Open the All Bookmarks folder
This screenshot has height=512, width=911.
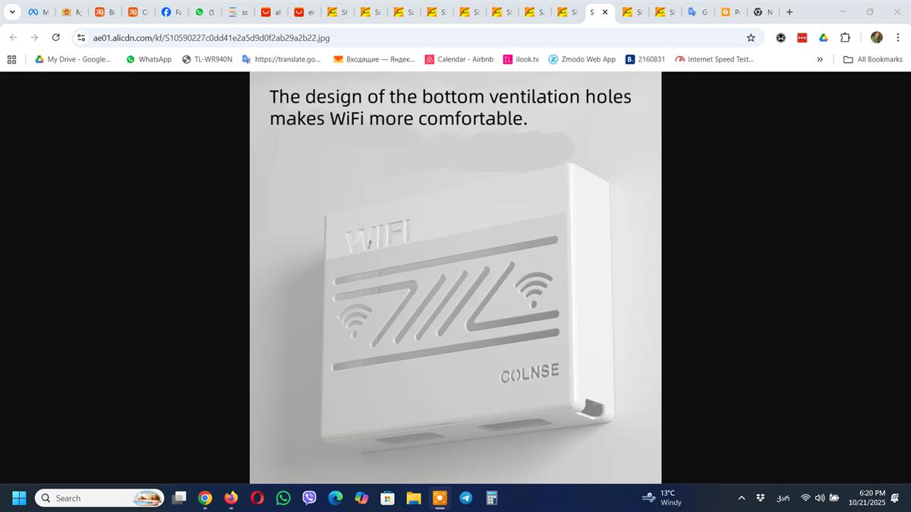click(873, 59)
